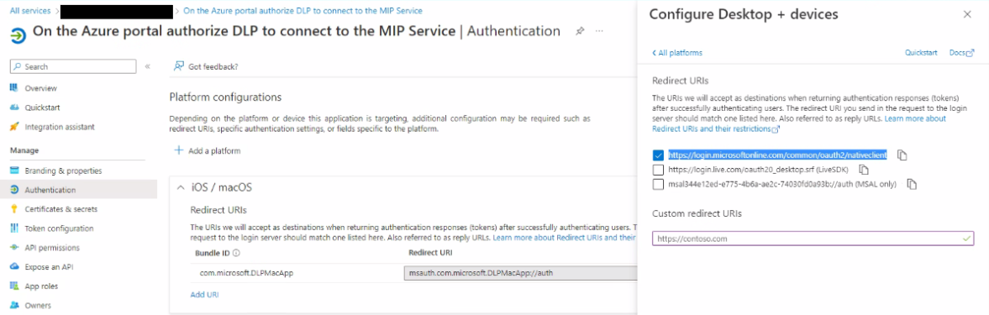989x315 pixels.
Task: Click the Add URI link
Action: click(204, 294)
